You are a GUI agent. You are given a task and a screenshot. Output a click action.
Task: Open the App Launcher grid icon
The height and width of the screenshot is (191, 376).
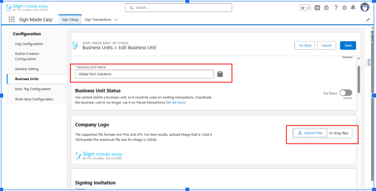point(12,20)
